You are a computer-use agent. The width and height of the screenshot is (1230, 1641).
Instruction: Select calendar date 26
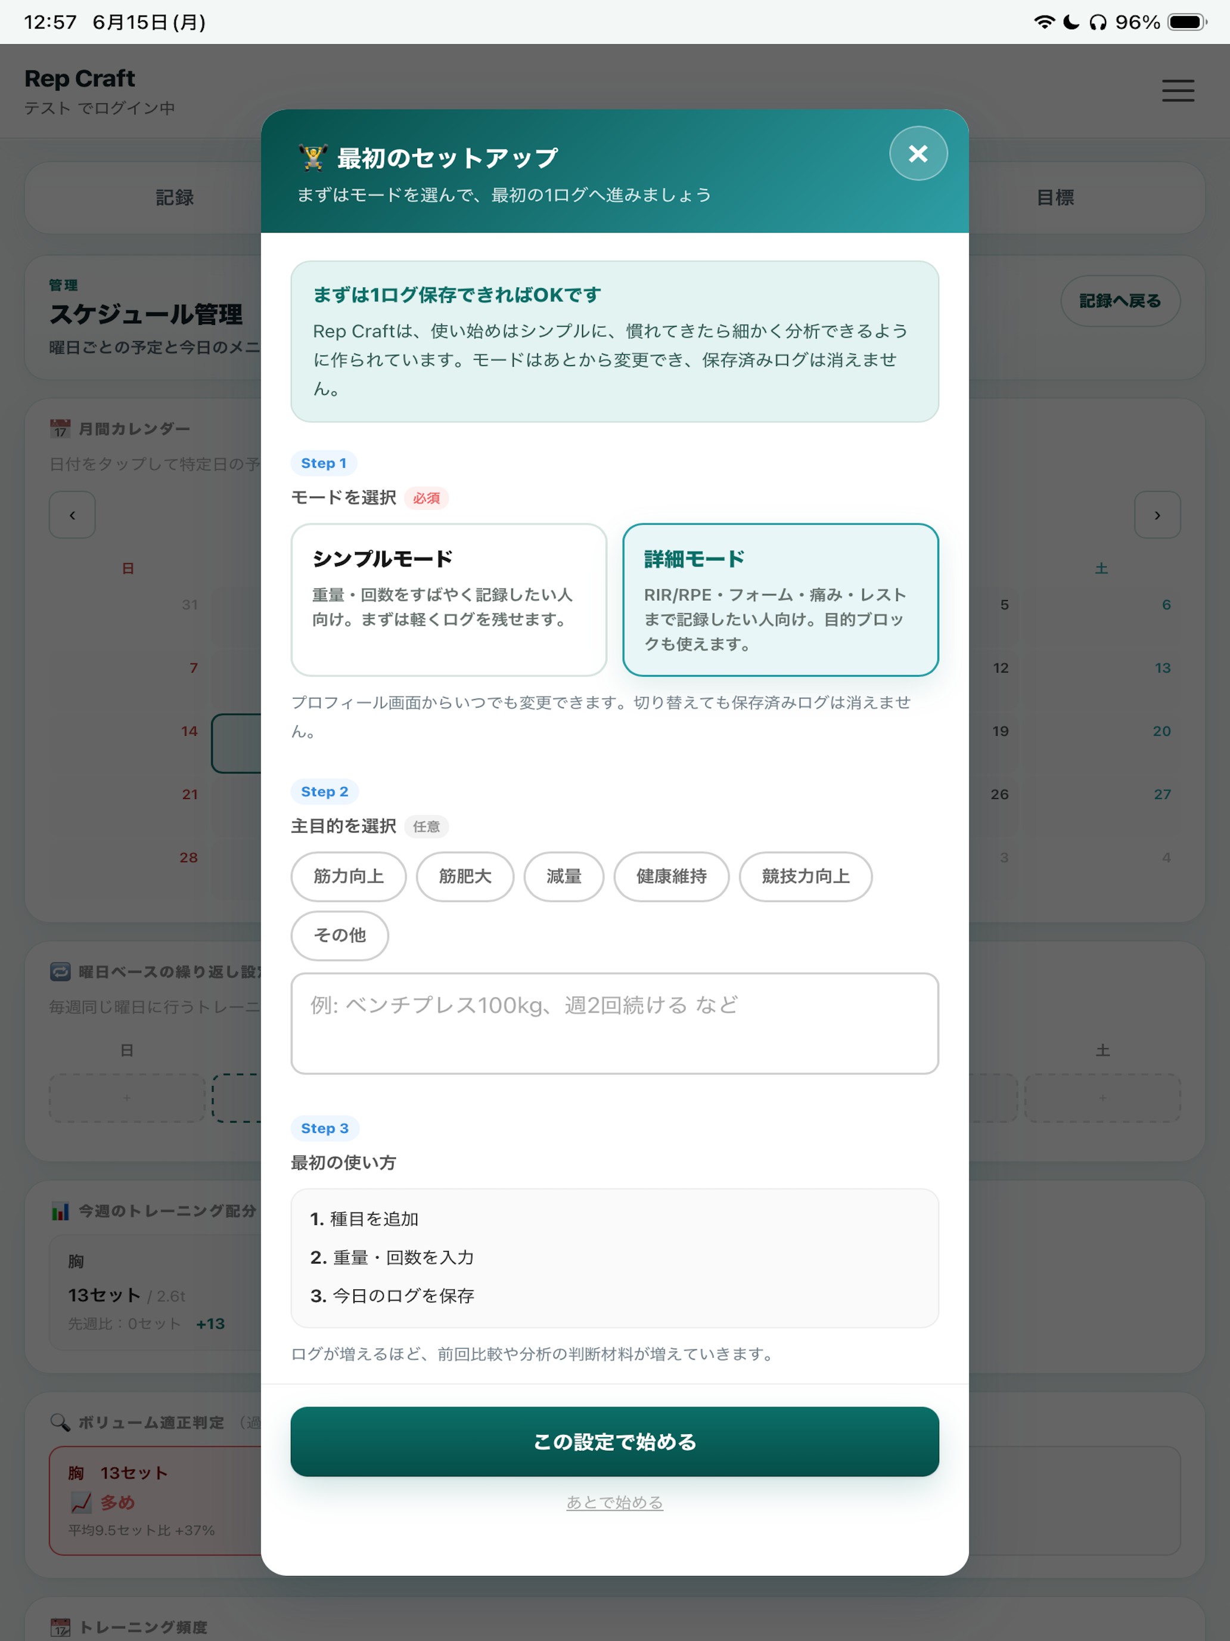(999, 794)
